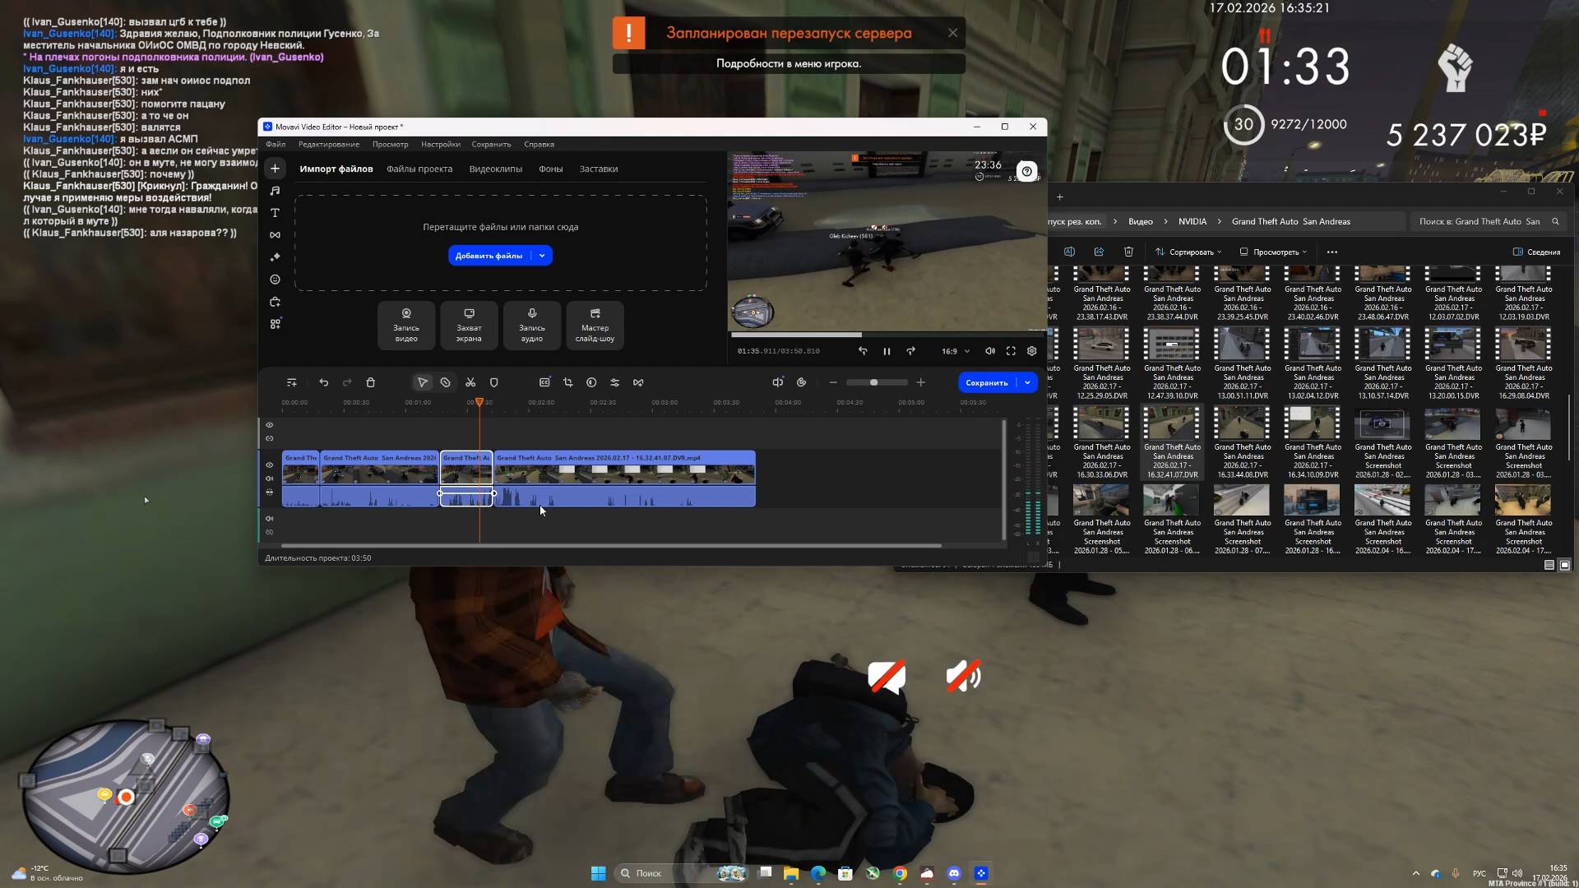Open Discord from the taskbar
Screen dimensions: 1579x888
(x=954, y=873)
